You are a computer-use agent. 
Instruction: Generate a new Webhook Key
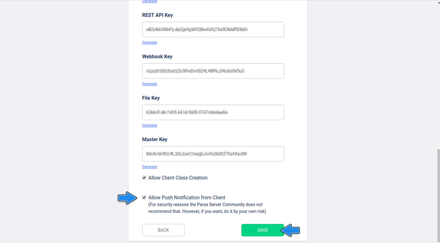[150, 84]
